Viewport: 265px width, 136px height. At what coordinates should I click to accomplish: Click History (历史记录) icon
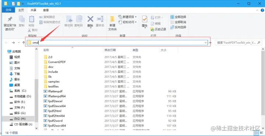click(152, 29)
